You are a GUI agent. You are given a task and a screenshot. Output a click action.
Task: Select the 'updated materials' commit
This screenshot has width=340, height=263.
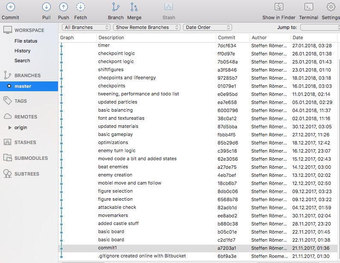click(198, 127)
